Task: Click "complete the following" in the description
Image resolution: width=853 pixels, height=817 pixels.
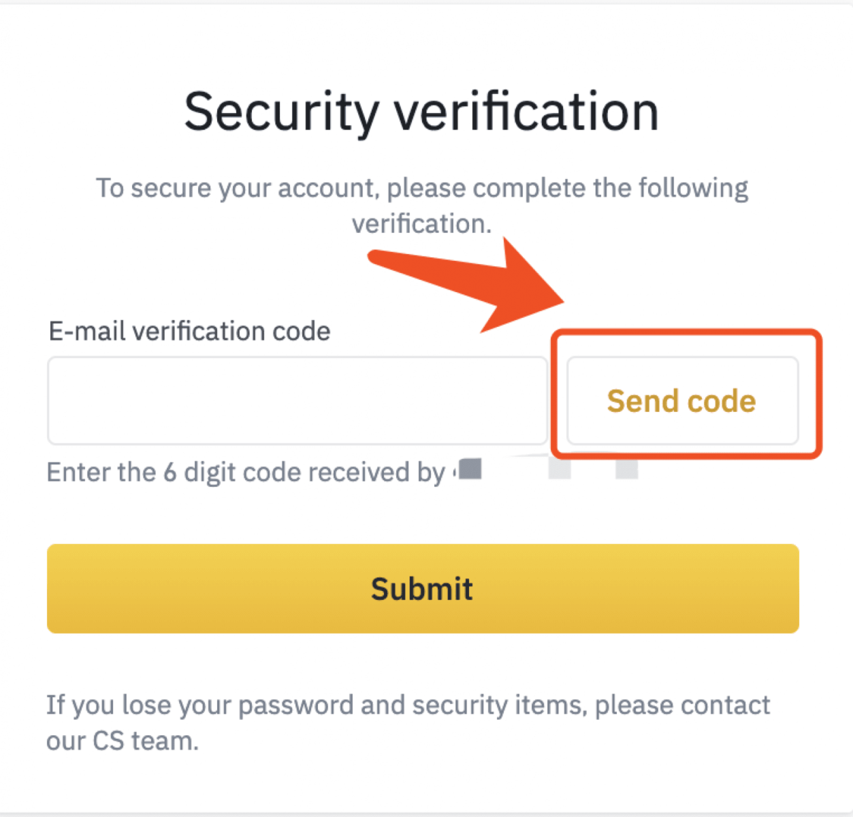Action: pyautogui.click(x=610, y=189)
